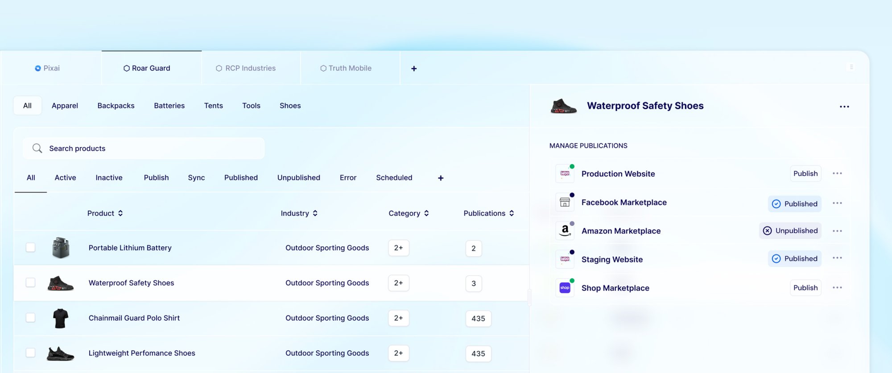Click the Amazon Marketplace logo icon
Viewport: 892px width, 373px height.
[565, 231]
